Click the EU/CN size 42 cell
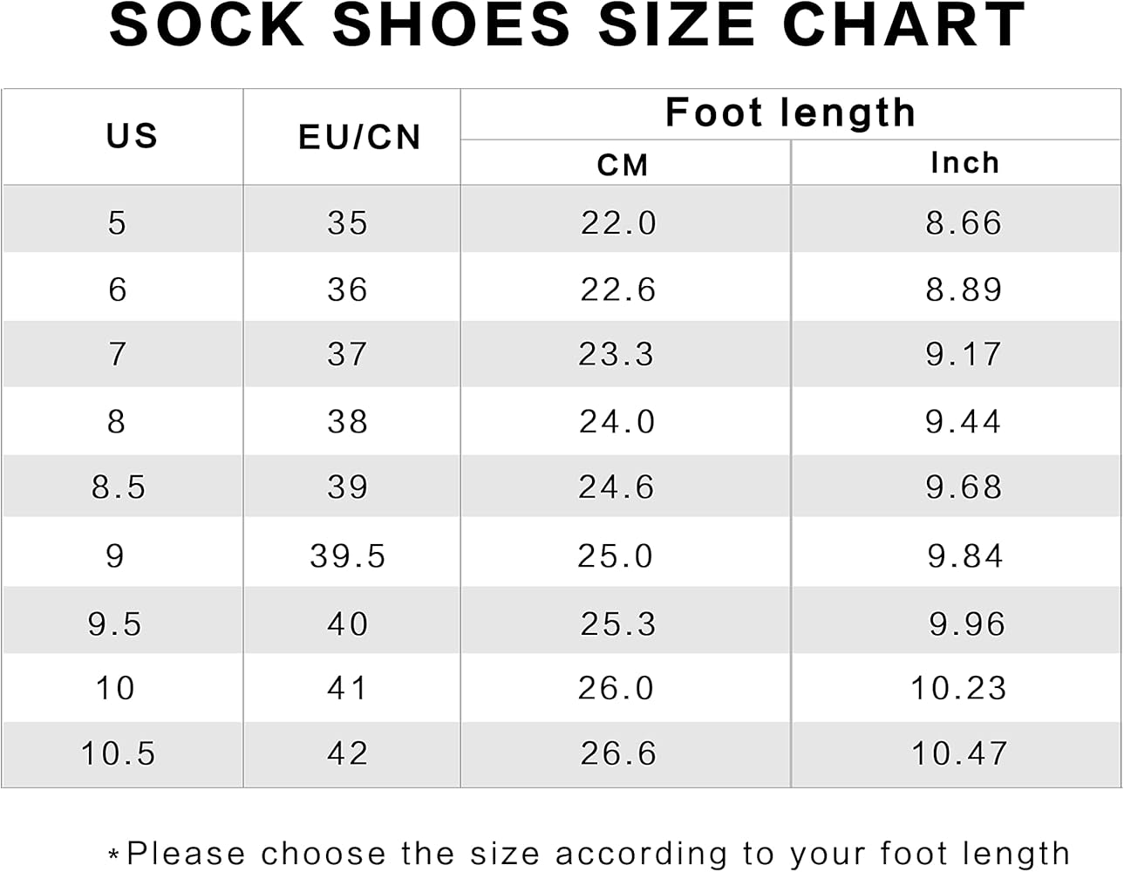Screen dimensions: 1124x872 (x=347, y=753)
